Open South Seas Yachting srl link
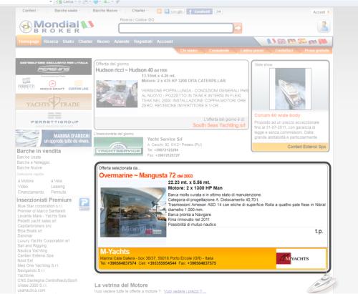Image resolution: width=358 pixels, height=294 pixels. [x=219, y=125]
